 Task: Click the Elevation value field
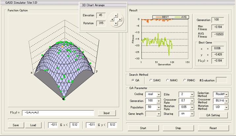click(x=101, y=15)
